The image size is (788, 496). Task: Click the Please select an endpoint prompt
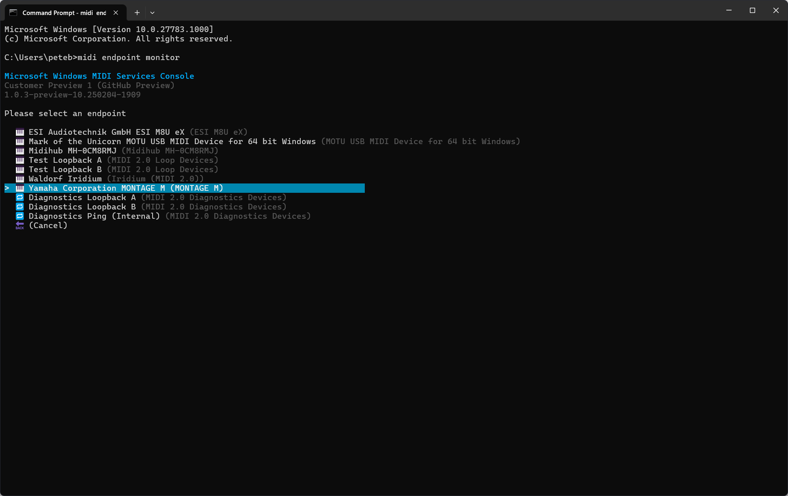pos(65,114)
